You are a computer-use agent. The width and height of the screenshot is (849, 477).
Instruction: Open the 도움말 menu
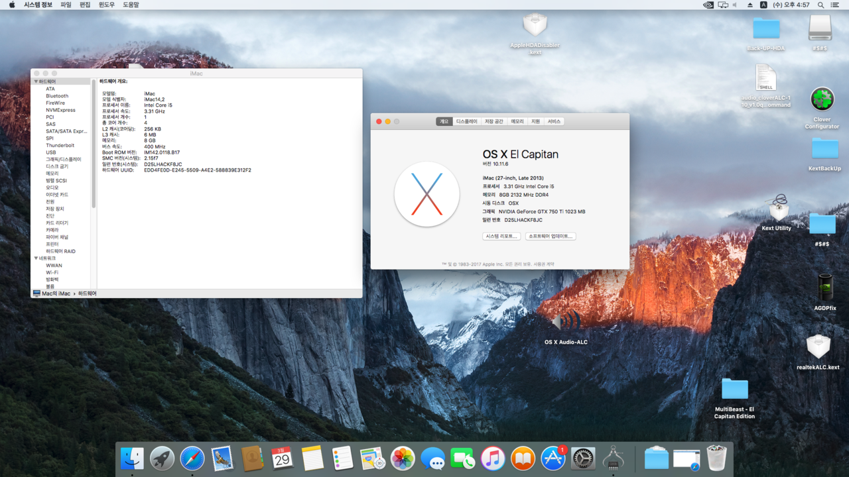click(x=131, y=5)
